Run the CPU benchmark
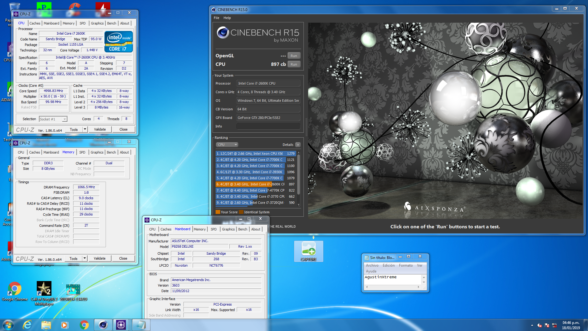Viewport: 588px width, 331px height. [294, 64]
